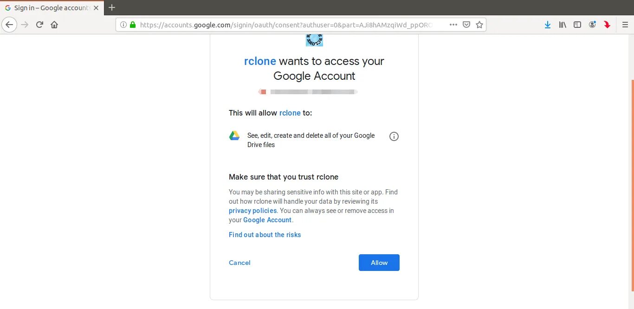This screenshot has width=634, height=309.
Task: Reload the current page
Action: (40, 25)
